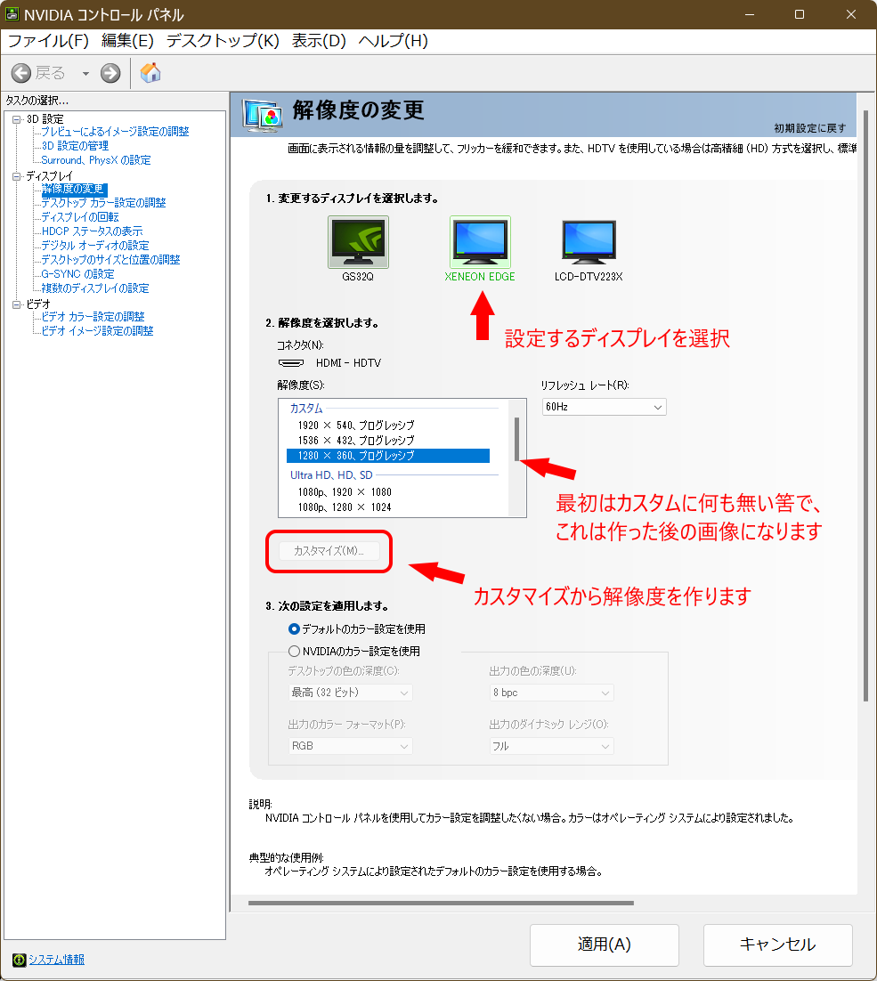Open プレビューによるイメージ設定の調整
Image resolution: width=877 pixels, height=981 pixels.
[115, 132]
